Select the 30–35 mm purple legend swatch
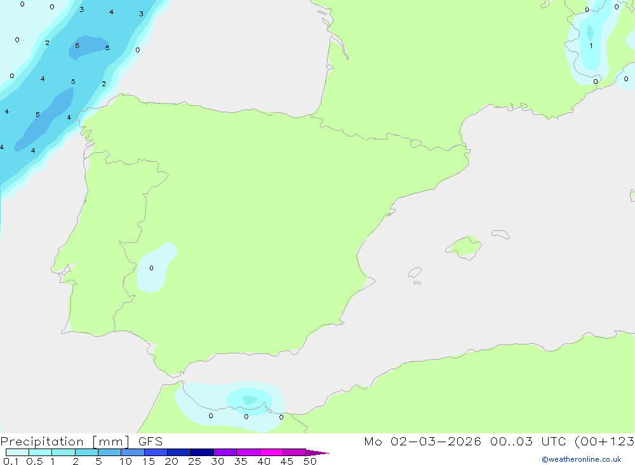 (x=225, y=452)
